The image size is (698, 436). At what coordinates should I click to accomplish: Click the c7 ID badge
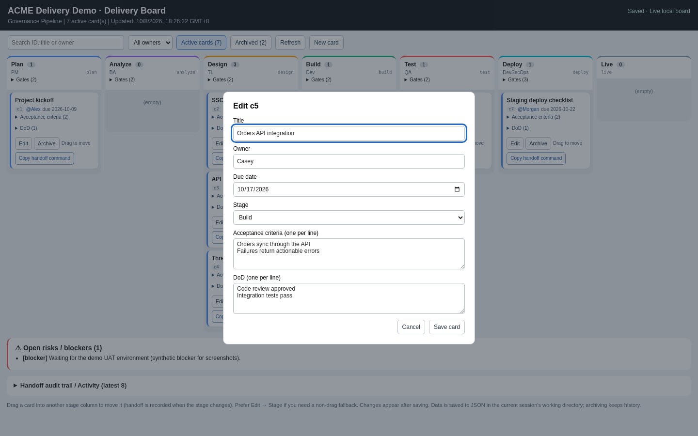[x=511, y=109]
